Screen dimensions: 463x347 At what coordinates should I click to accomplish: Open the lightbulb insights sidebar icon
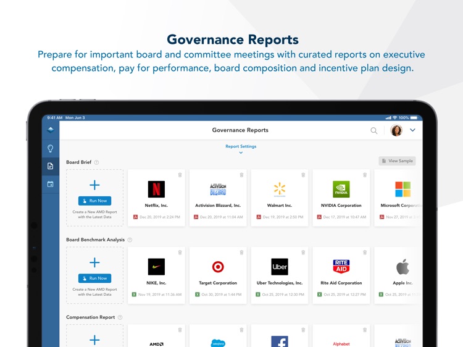(x=50, y=148)
